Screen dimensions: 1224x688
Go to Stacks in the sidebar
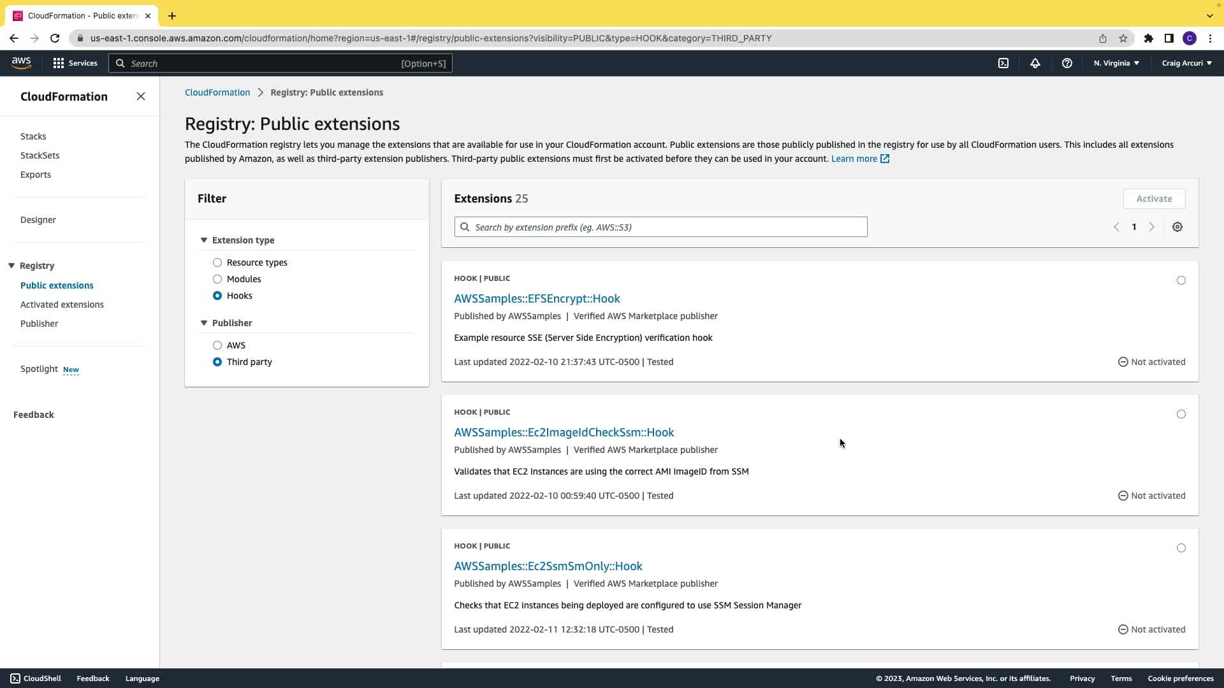pyautogui.click(x=33, y=136)
